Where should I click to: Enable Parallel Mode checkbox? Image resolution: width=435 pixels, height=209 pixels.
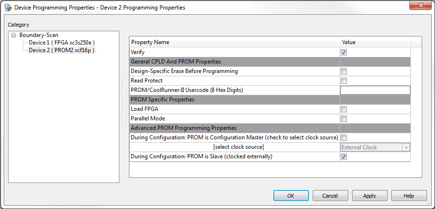344,118
